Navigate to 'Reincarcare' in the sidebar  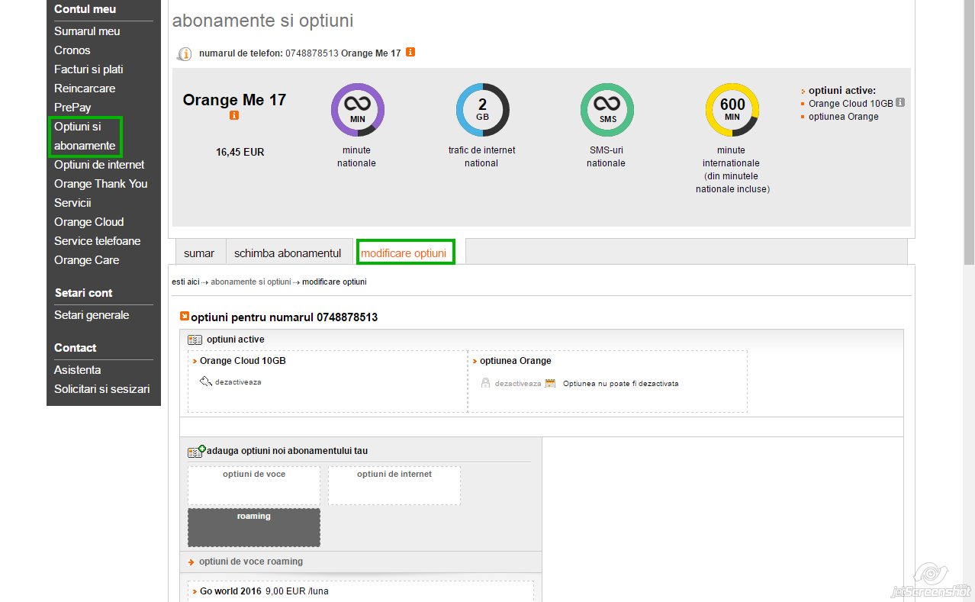(x=85, y=89)
